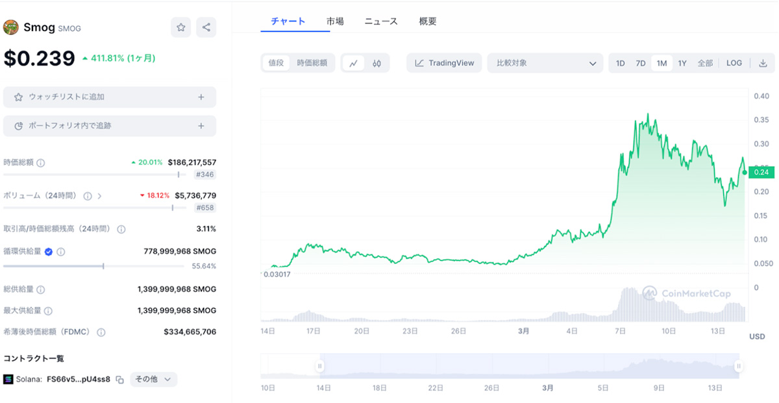Open the 概要 tab

[428, 21]
